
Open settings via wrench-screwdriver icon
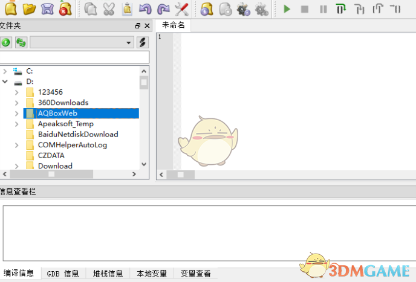point(182,9)
